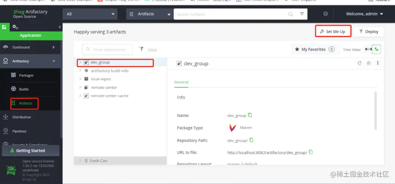Click the Dashboard gauge icon
This screenshot has width=395, height=184.
[5, 47]
